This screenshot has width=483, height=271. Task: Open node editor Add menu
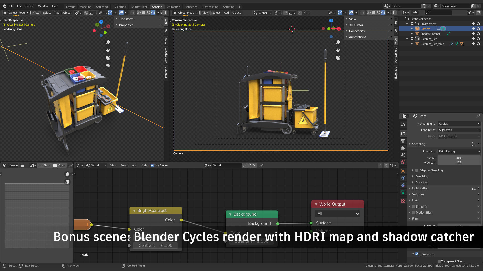pos(135,165)
